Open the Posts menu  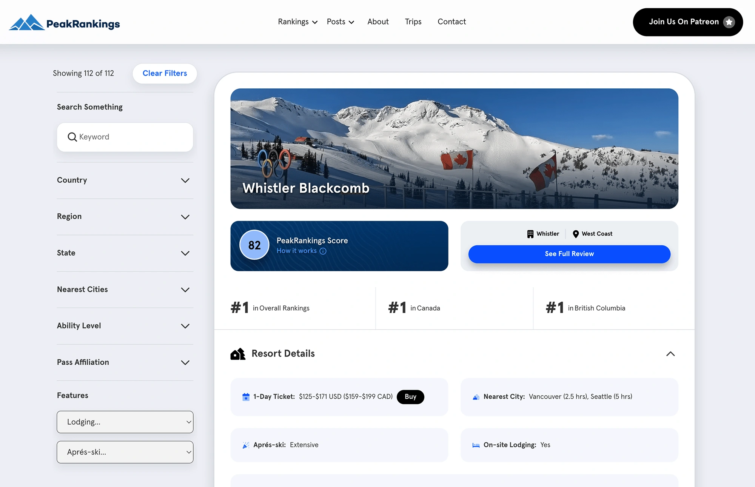[x=341, y=22]
